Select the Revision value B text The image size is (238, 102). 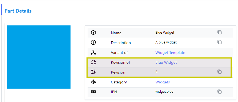pyautogui.click(x=156, y=72)
